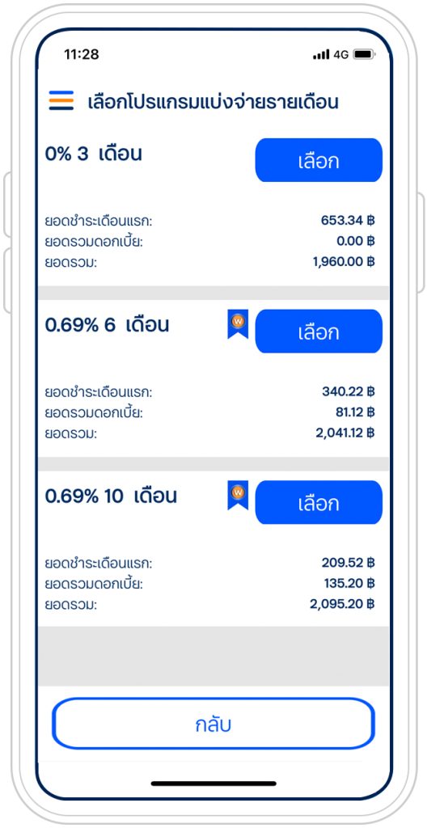Open the hamburger menu icon
The height and width of the screenshot is (828, 427).
pos(61,100)
